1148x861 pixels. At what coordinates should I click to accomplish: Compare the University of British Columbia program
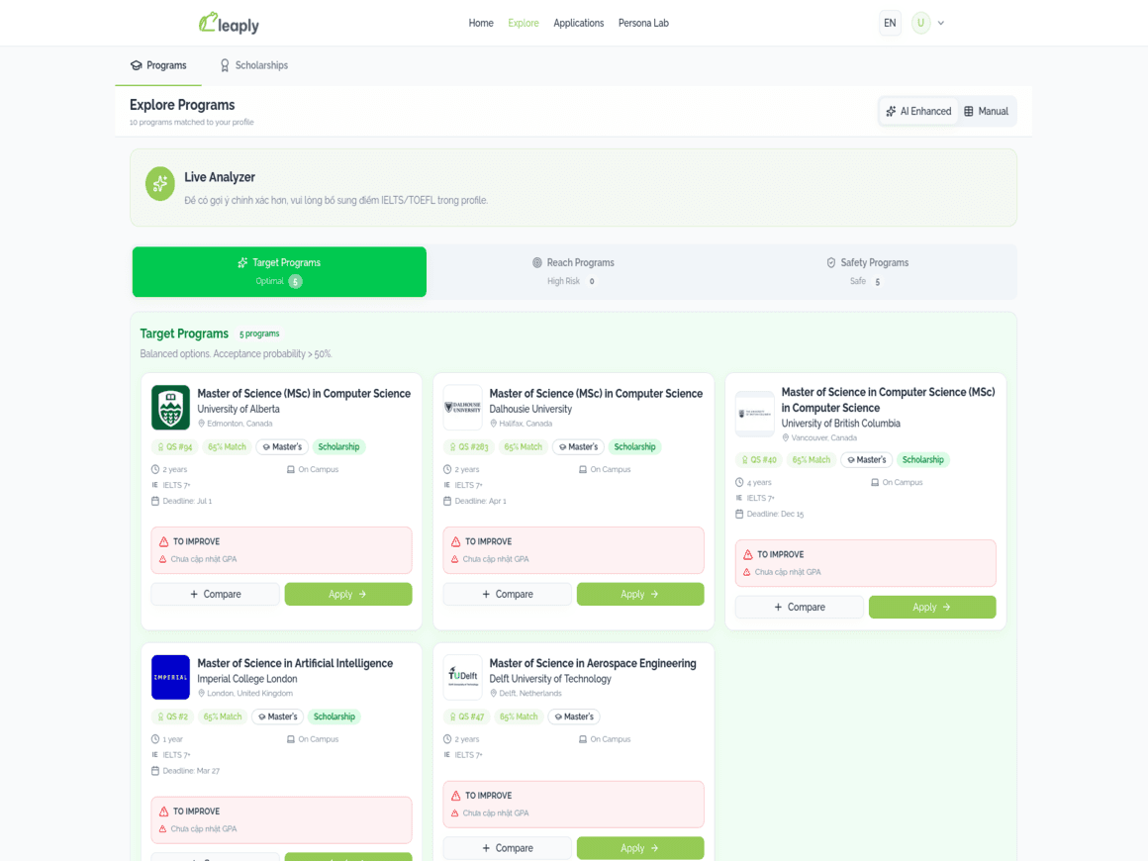coord(799,607)
